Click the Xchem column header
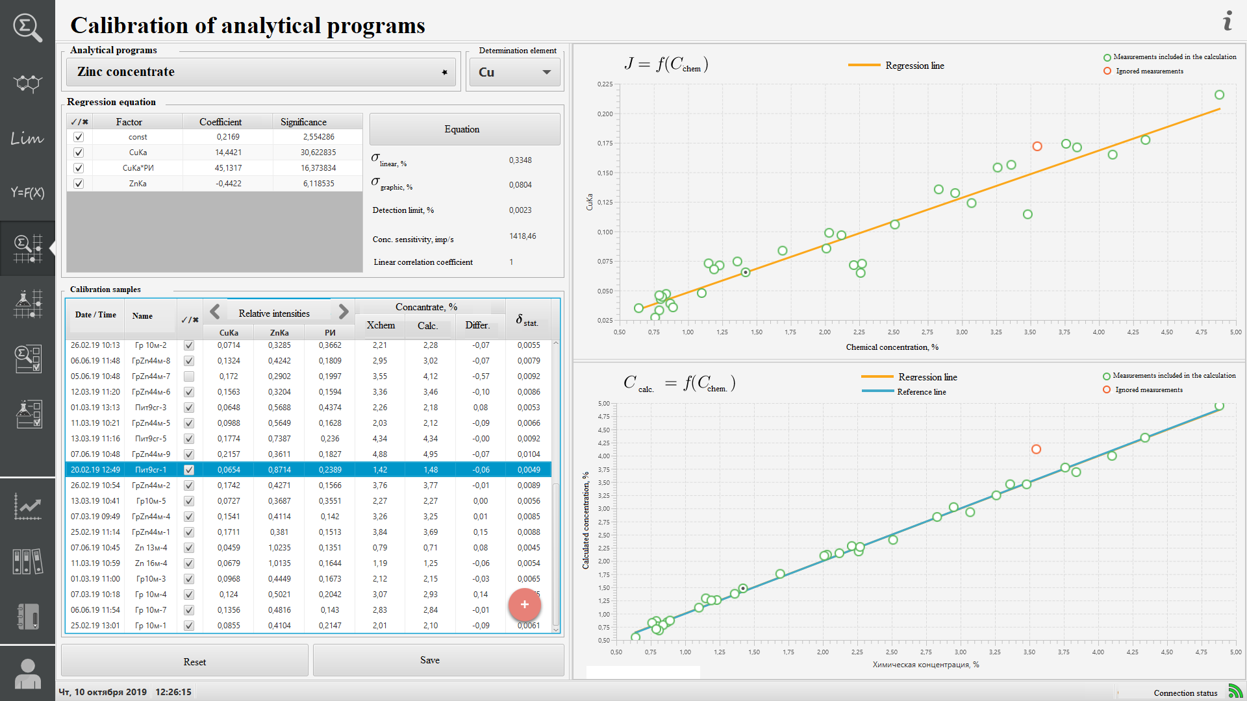 click(x=381, y=325)
